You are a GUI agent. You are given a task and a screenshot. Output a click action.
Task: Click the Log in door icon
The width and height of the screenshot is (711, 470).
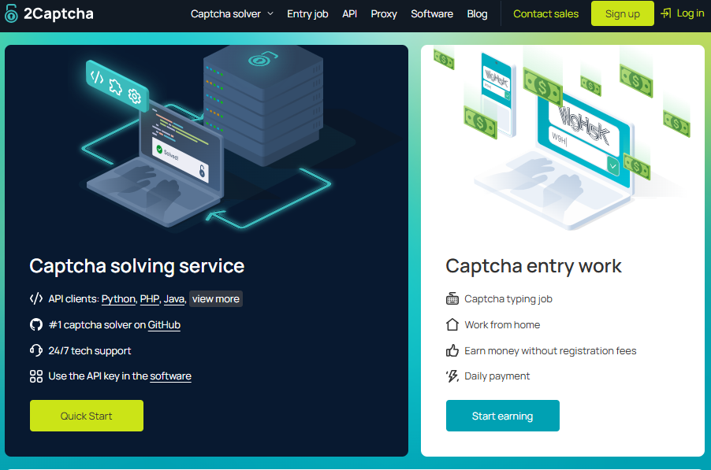click(x=665, y=13)
